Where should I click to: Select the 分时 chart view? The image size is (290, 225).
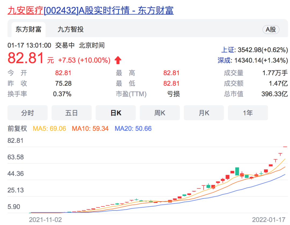pos(27,113)
